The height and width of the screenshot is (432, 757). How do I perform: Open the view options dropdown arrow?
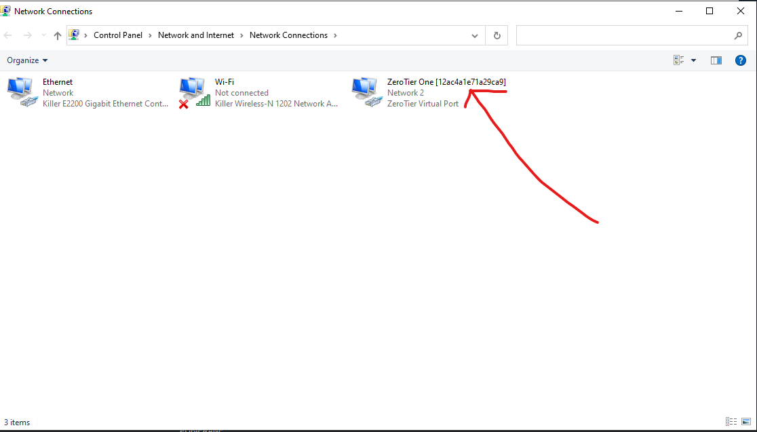tap(694, 60)
